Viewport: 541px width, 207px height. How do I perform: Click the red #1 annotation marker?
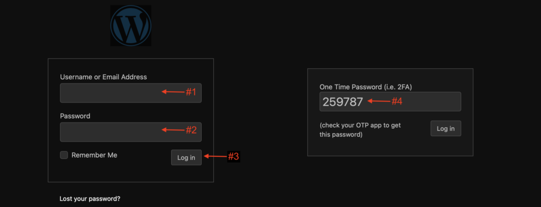point(191,92)
